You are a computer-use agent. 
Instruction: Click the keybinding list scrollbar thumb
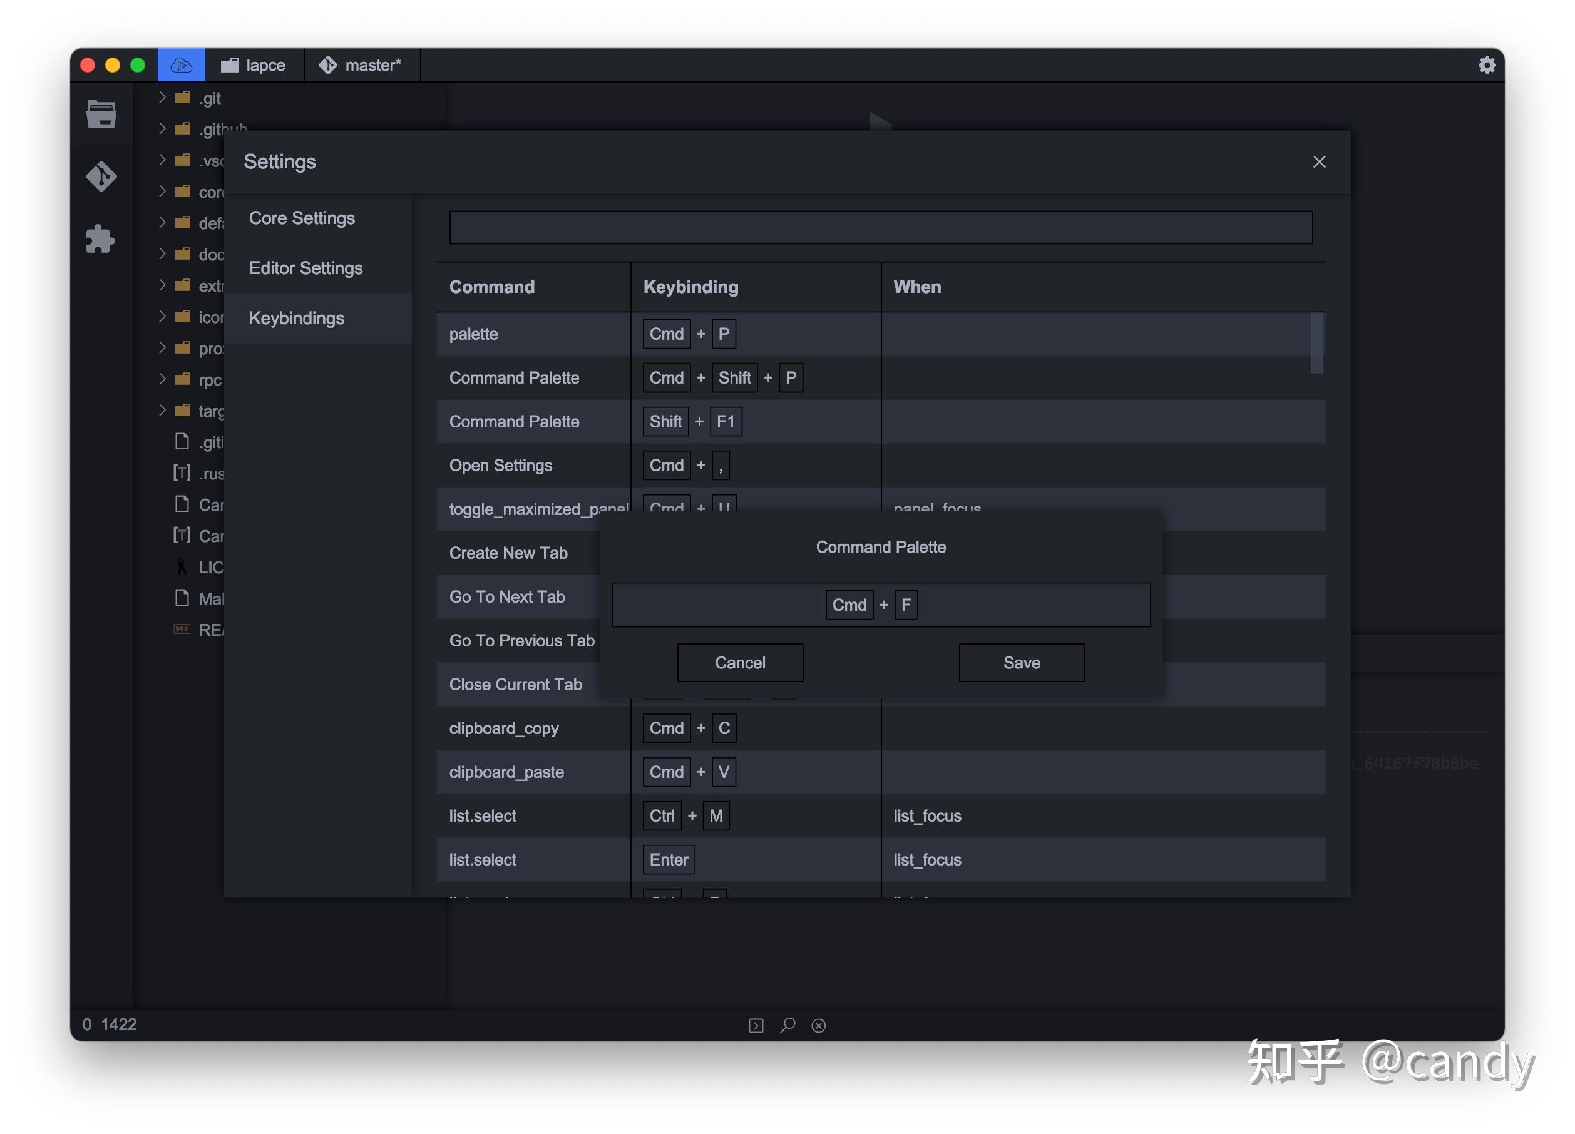(x=1316, y=343)
